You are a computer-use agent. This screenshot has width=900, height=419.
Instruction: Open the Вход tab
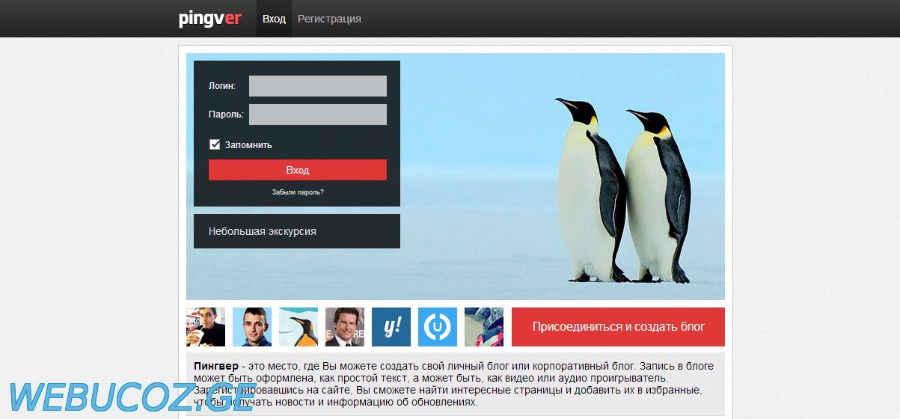click(x=274, y=19)
